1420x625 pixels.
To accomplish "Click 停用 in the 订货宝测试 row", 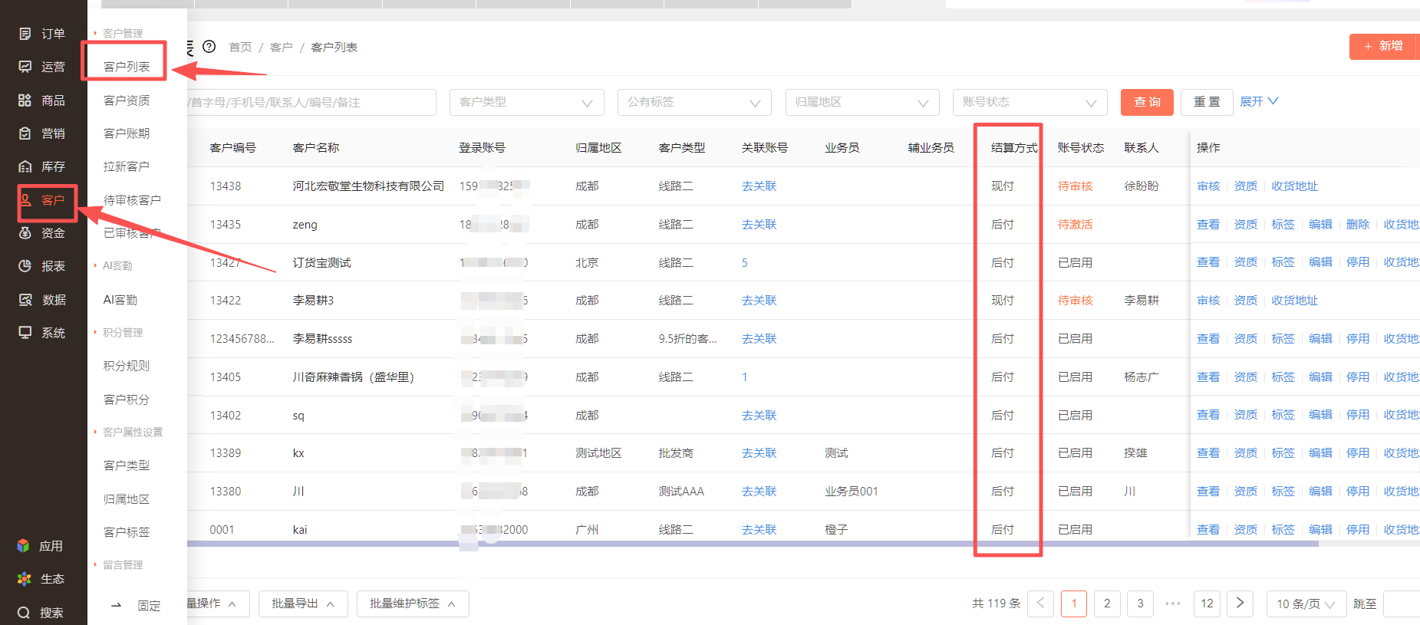I will (1357, 262).
